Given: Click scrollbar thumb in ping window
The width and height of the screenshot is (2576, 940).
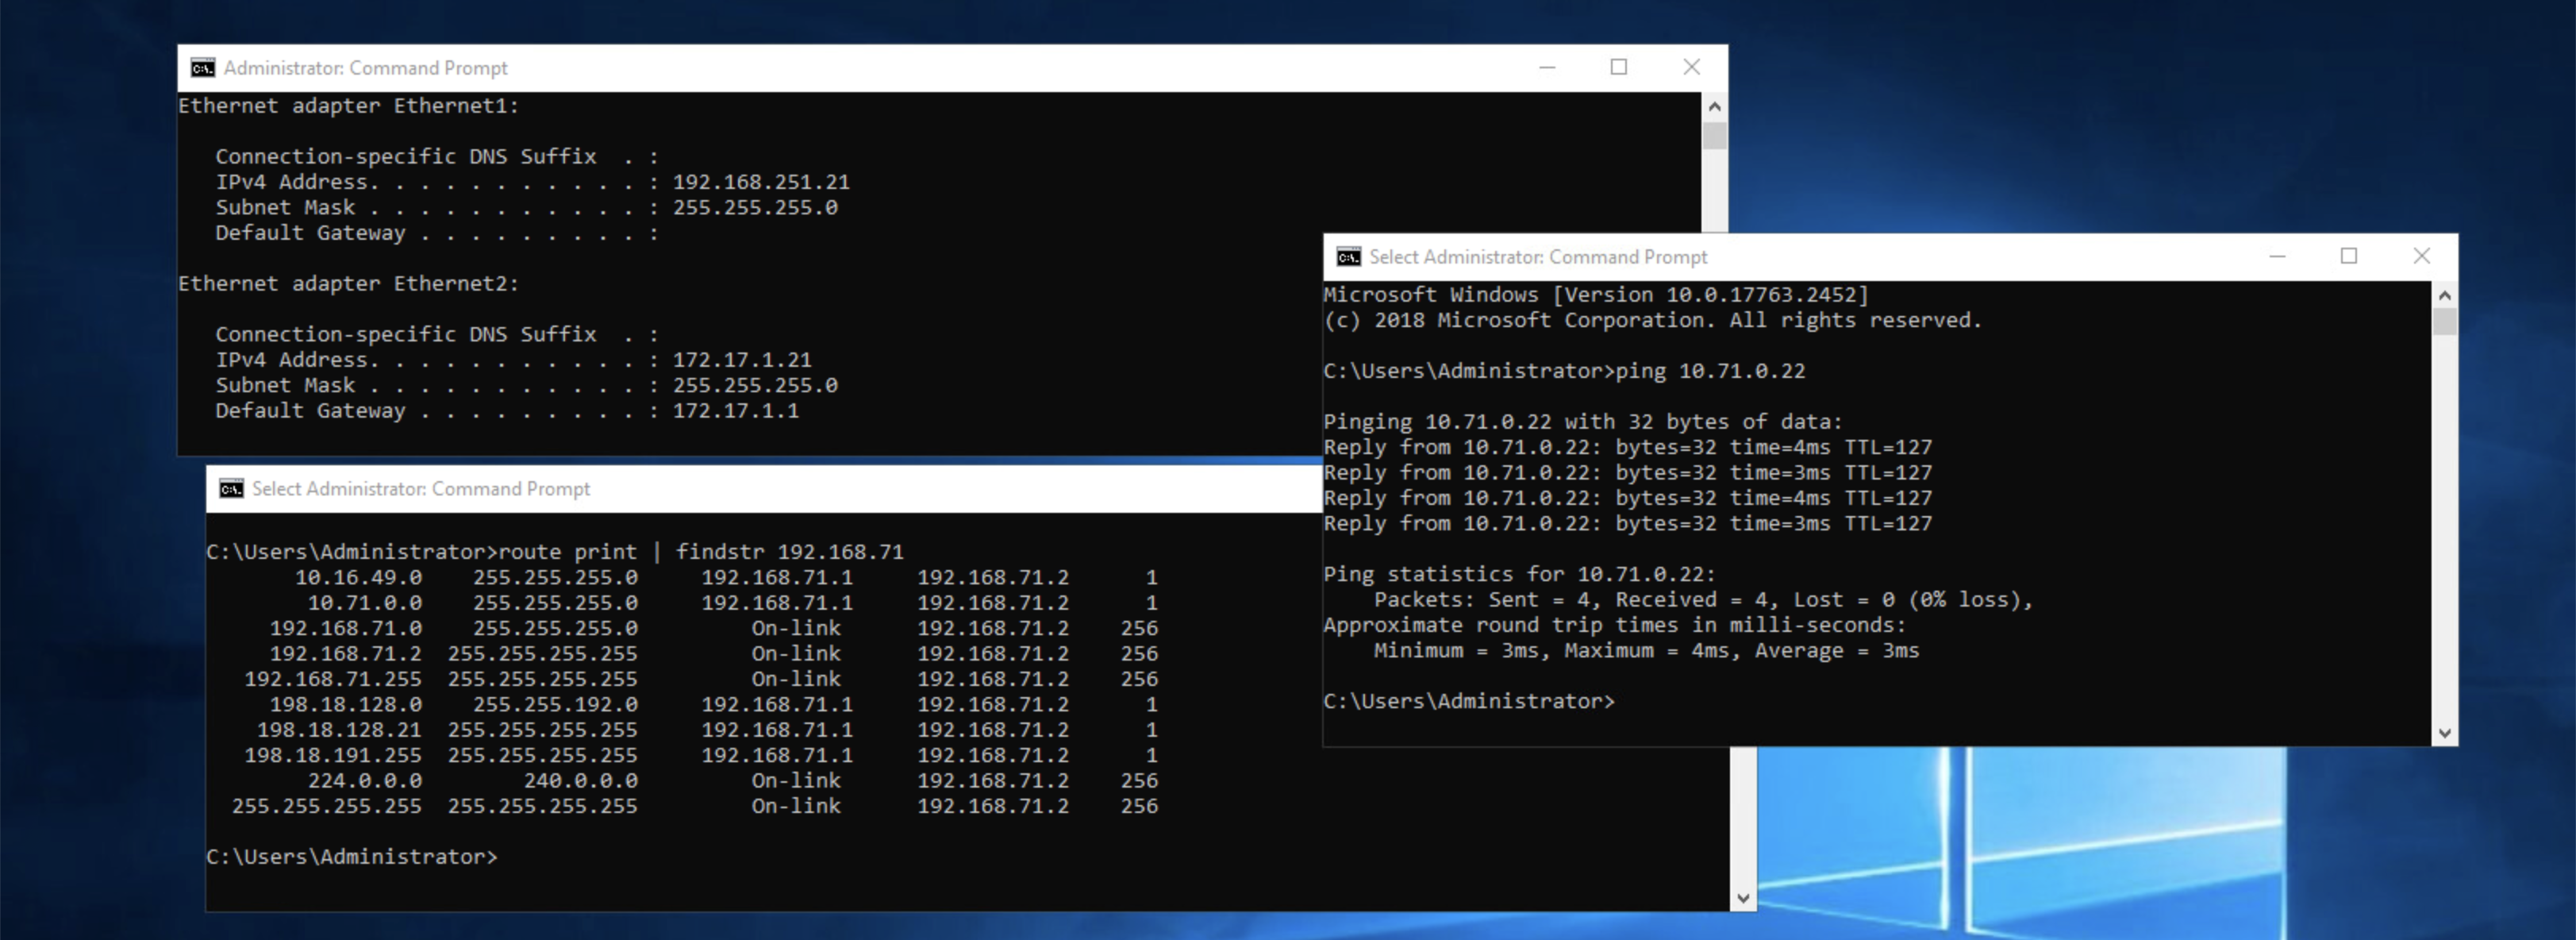Looking at the screenshot, I should tap(2444, 322).
